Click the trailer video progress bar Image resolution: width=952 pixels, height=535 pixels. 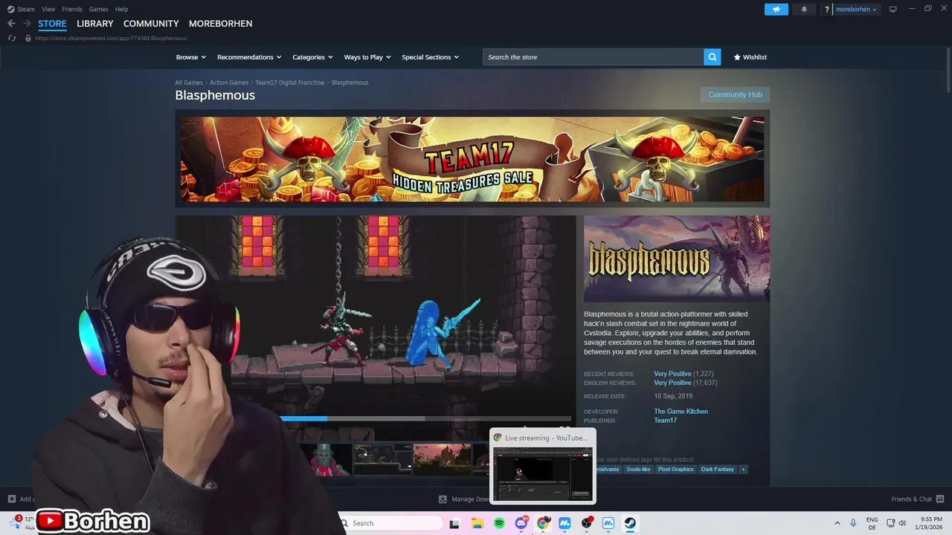coord(425,418)
